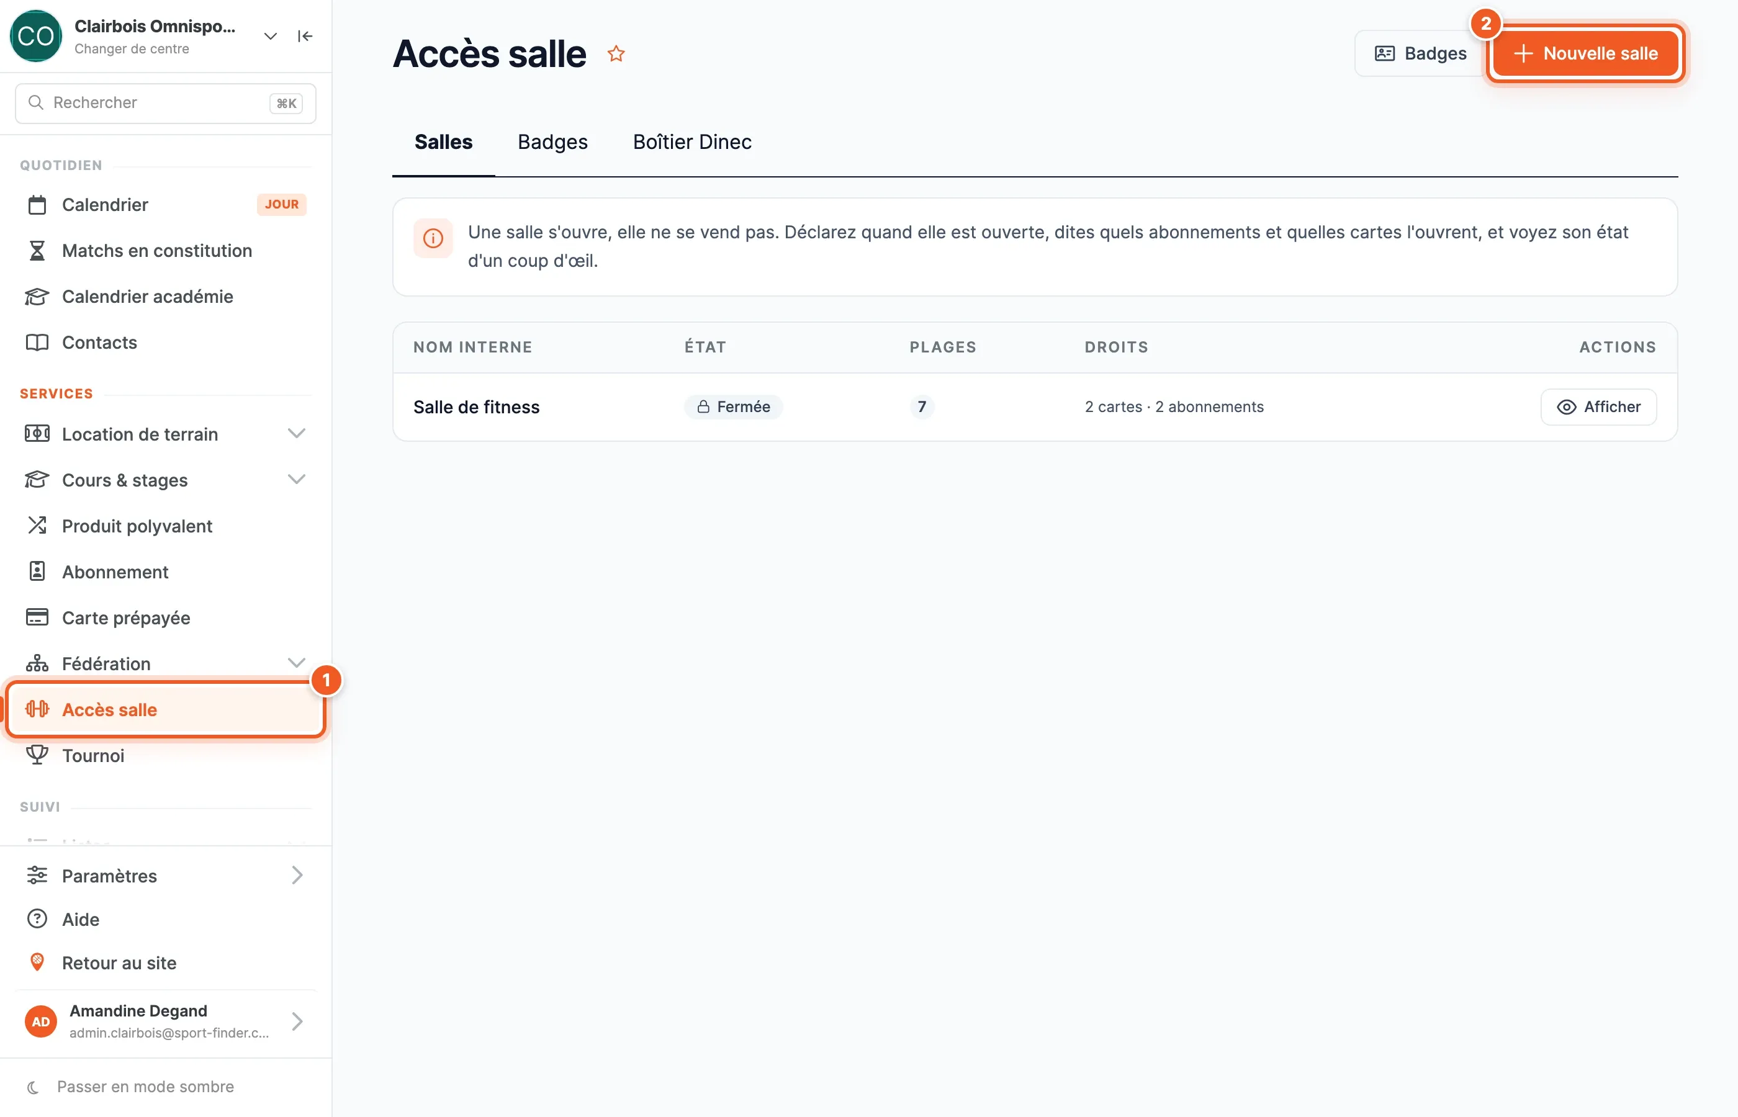This screenshot has width=1738, height=1117.
Task: Click the graduation cap icon for Calendrier académie
Action: tap(37, 297)
